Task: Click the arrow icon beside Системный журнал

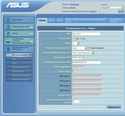Action: click(10, 80)
